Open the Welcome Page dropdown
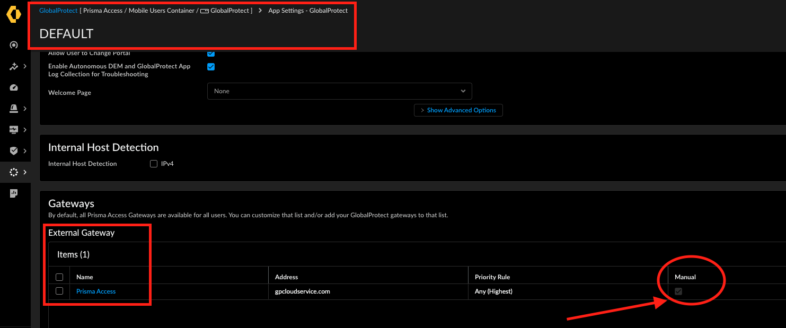 click(339, 91)
